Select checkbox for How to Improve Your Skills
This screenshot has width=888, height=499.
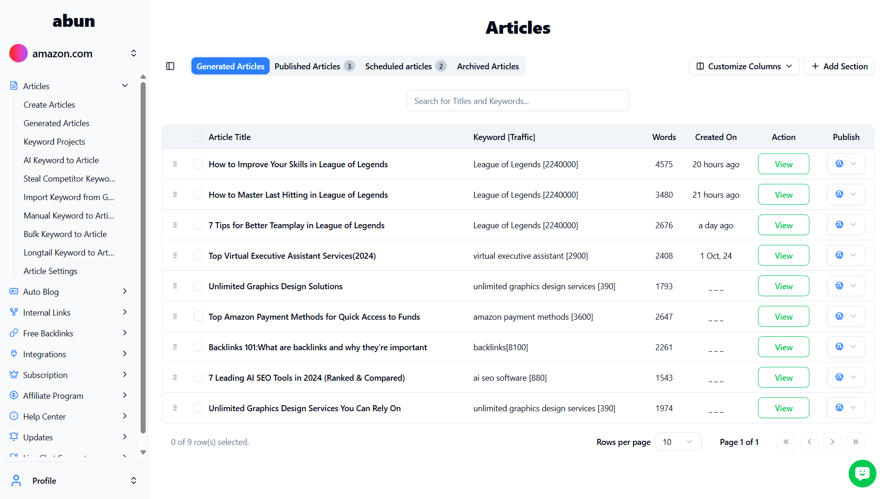click(x=198, y=164)
